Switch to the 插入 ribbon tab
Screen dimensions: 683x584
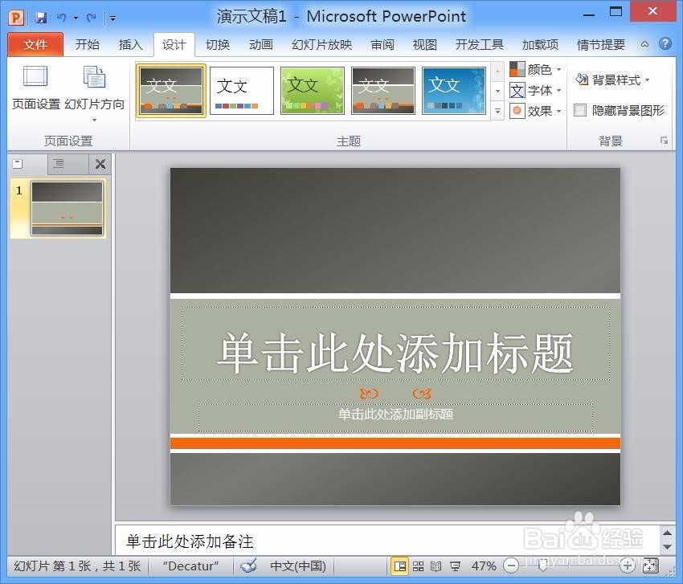coord(130,44)
